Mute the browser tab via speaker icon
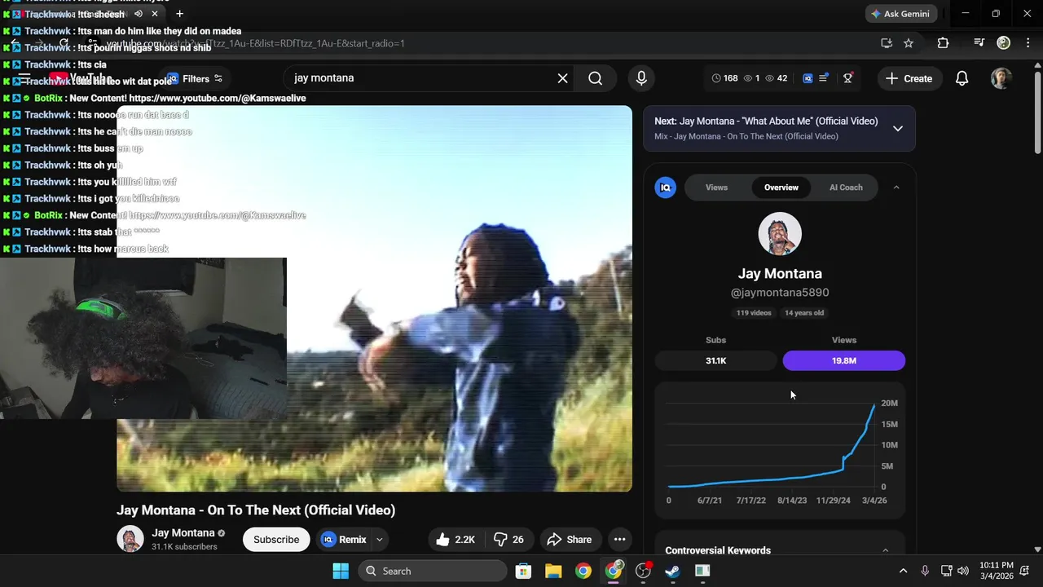 click(x=139, y=14)
